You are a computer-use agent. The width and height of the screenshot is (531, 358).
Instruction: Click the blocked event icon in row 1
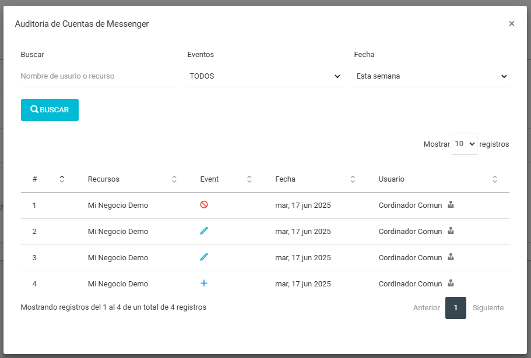204,205
